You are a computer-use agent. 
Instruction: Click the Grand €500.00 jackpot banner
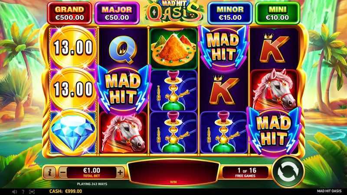point(69,13)
